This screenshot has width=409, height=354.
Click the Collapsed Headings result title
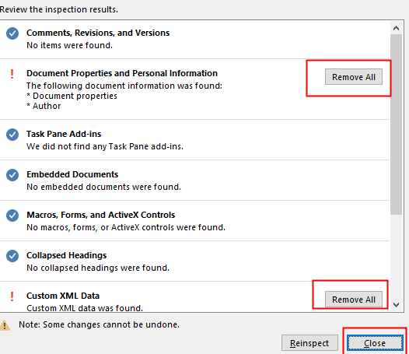click(67, 255)
